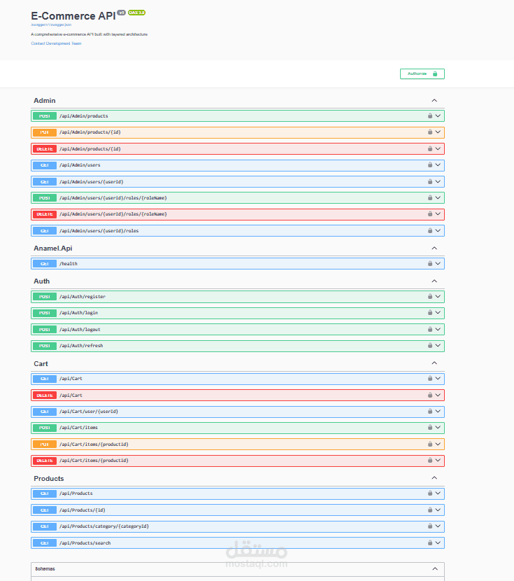Expand /api/Auth/login with its chevron
Screen dimensions: 514x581
(x=438, y=312)
